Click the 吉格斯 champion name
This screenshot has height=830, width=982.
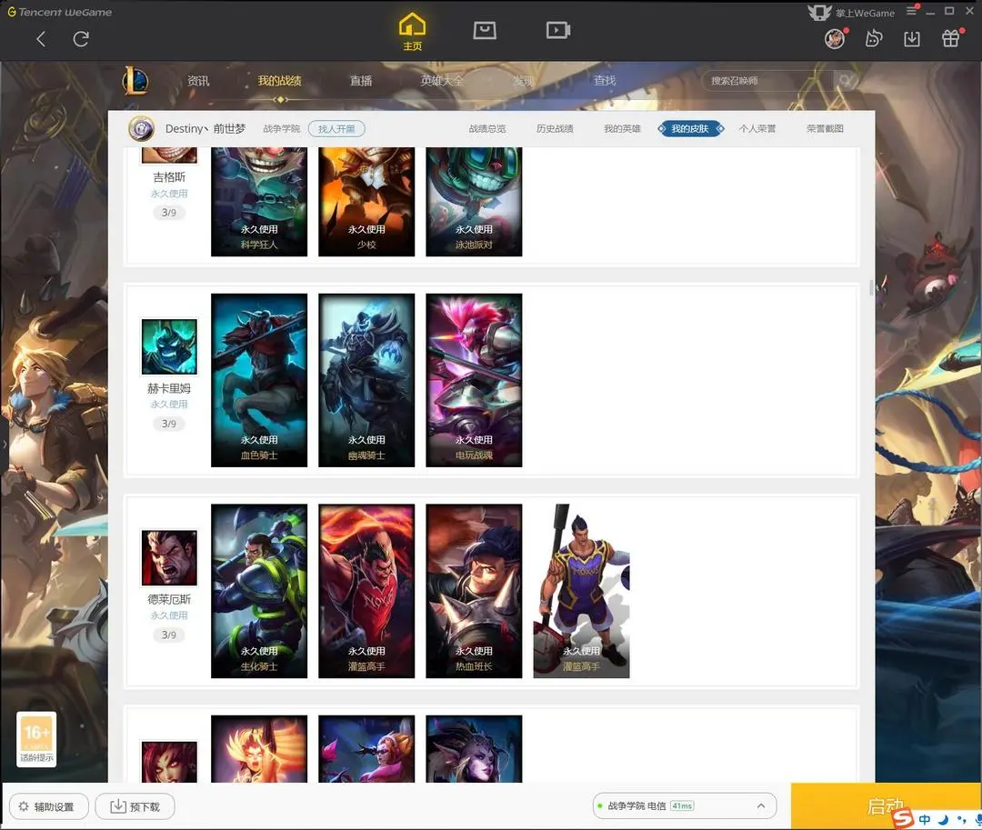[x=169, y=177]
